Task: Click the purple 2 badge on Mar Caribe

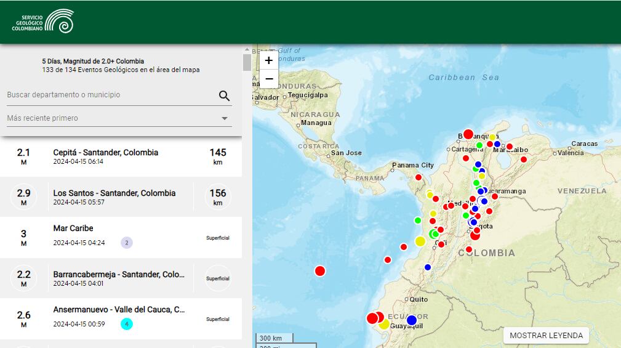Action: 127,243
